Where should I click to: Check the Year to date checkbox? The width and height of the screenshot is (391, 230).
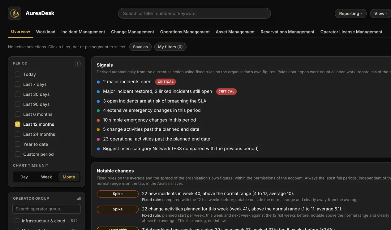tap(18, 144)
